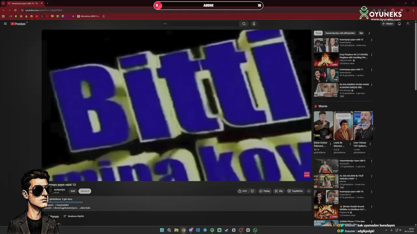Go to YouTube Premium home logo

coord(19,24)
